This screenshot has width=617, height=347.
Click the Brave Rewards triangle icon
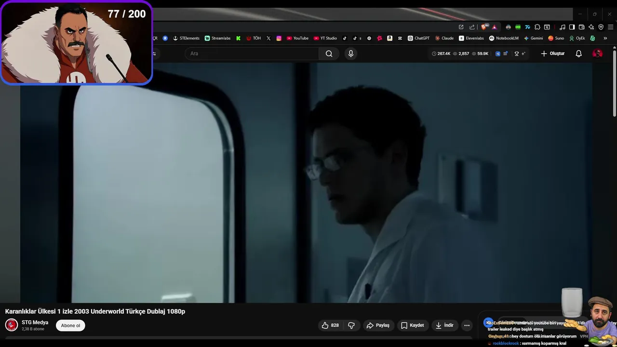[494, 27]
